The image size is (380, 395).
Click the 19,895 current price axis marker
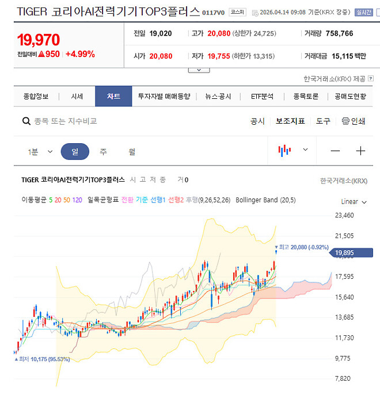(x=351, y=252)
